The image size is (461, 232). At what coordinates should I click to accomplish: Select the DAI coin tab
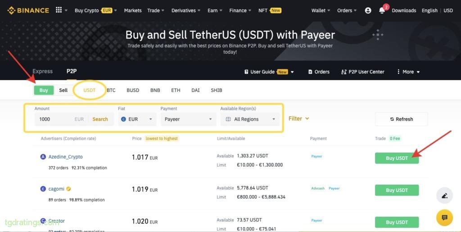pos(195,90)
